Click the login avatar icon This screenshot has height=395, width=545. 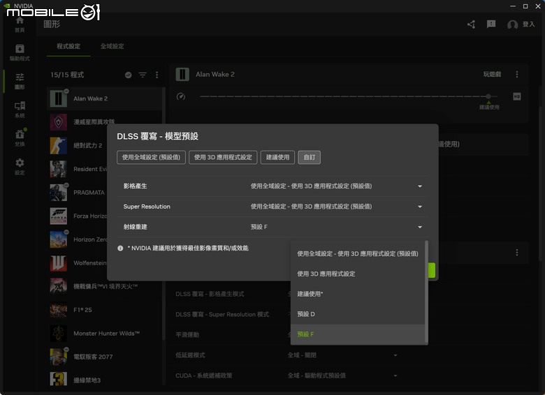click(x=512, y=24)
